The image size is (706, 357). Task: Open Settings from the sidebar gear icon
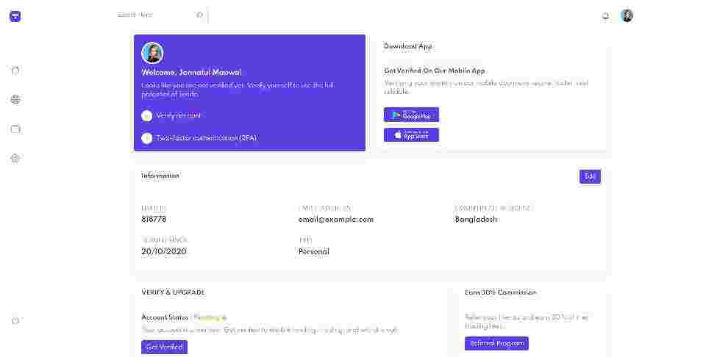click(15, 159)
